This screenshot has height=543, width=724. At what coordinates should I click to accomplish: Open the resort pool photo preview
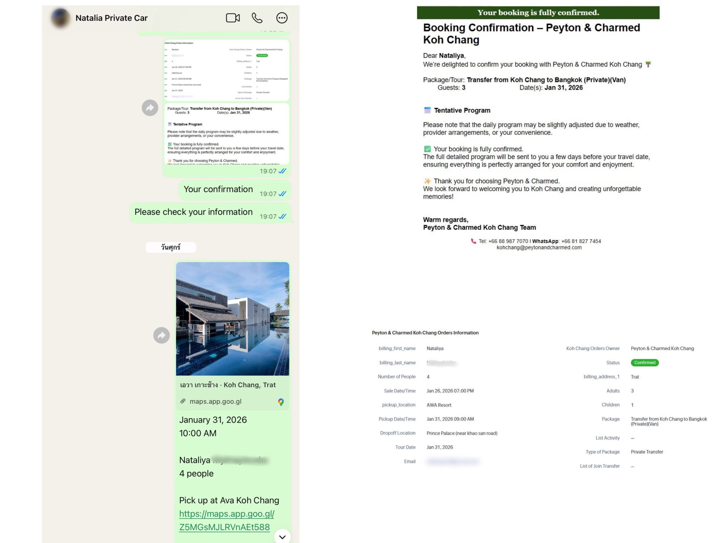point(232,318)
